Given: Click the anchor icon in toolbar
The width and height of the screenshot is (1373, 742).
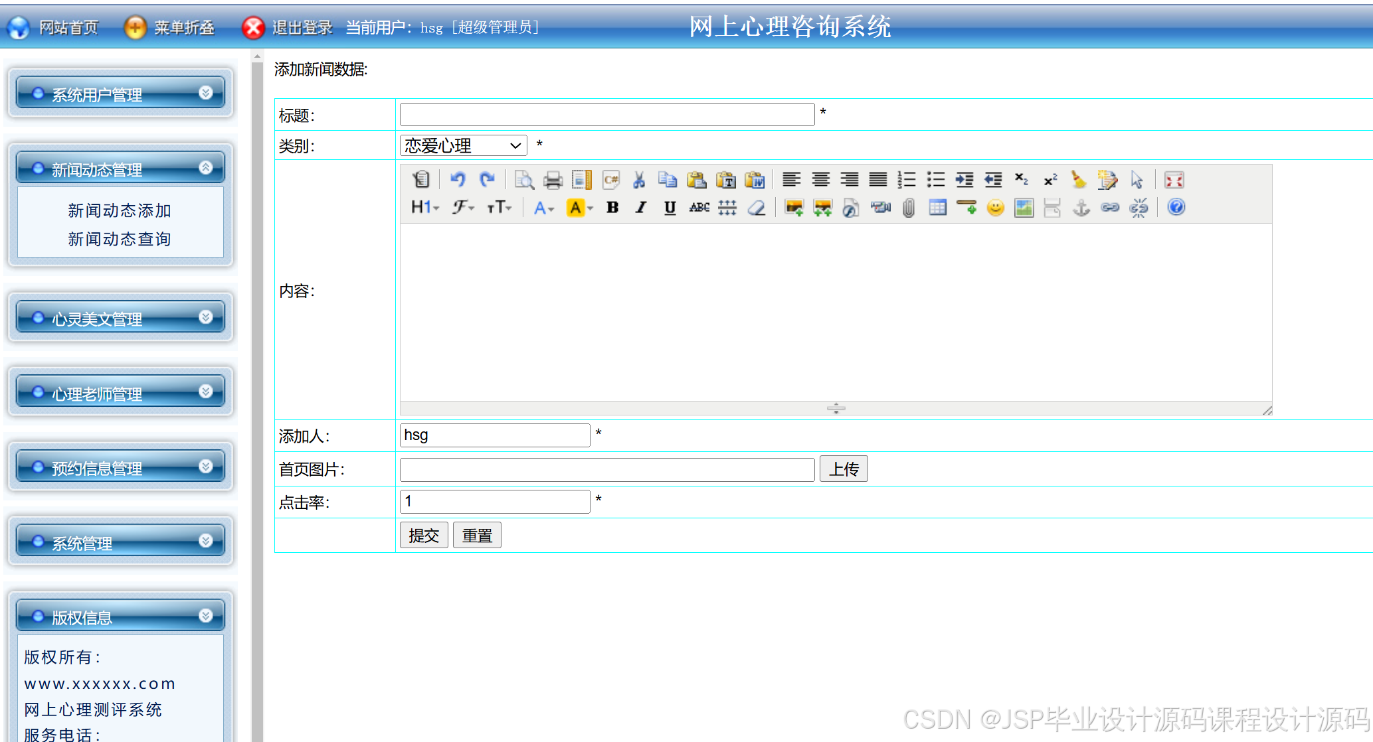Looking at the screenshot, I should pos(1081,208).
